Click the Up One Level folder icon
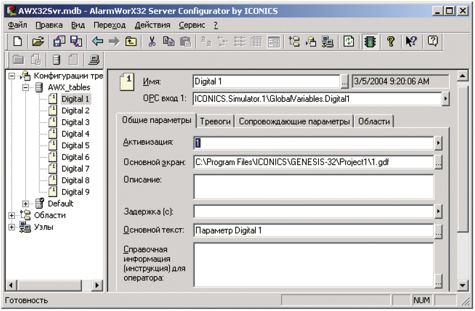Screen dimensions: 475x311 click(x=131, y=42)
